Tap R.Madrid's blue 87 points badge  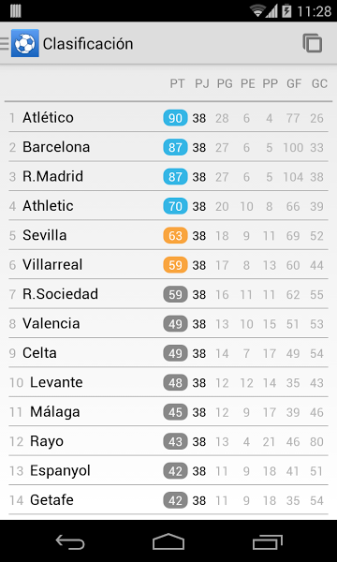pos(175,177)
